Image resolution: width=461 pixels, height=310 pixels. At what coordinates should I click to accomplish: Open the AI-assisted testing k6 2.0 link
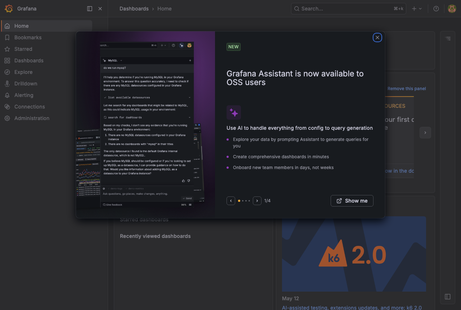[x=352, y=307]
